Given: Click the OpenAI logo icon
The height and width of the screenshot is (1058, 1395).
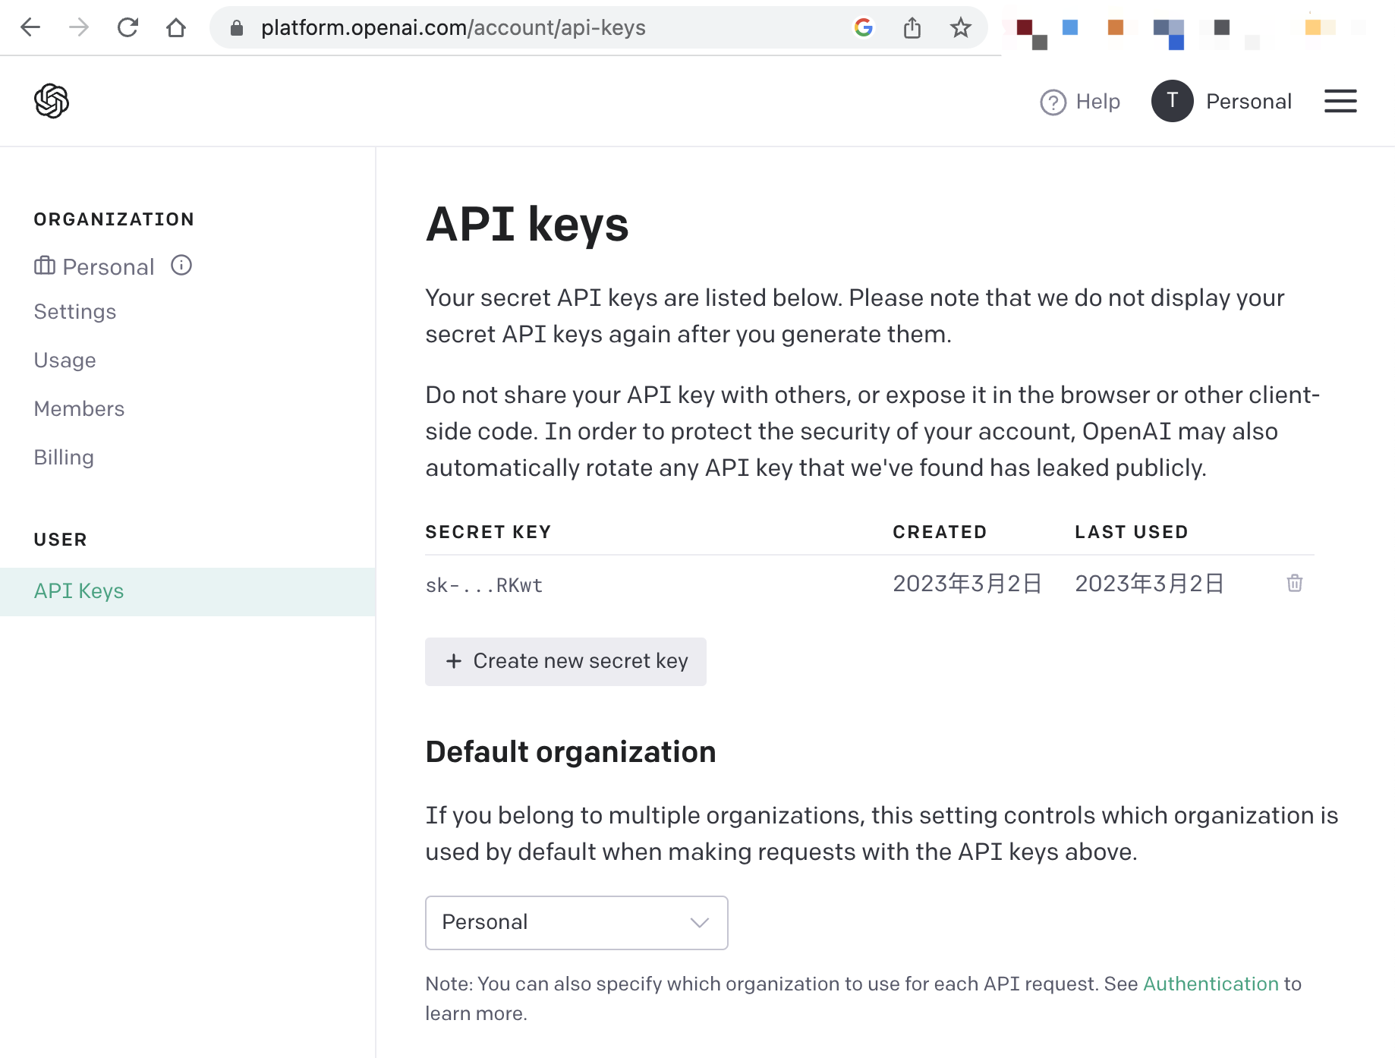Looking at the screenshot, I should coord(52,101).
